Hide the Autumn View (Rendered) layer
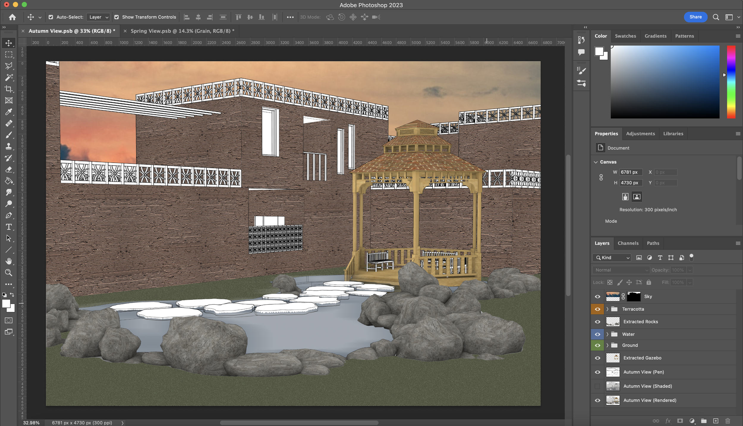Viewport: 743px width, 426px height. (x=597, y=400)
